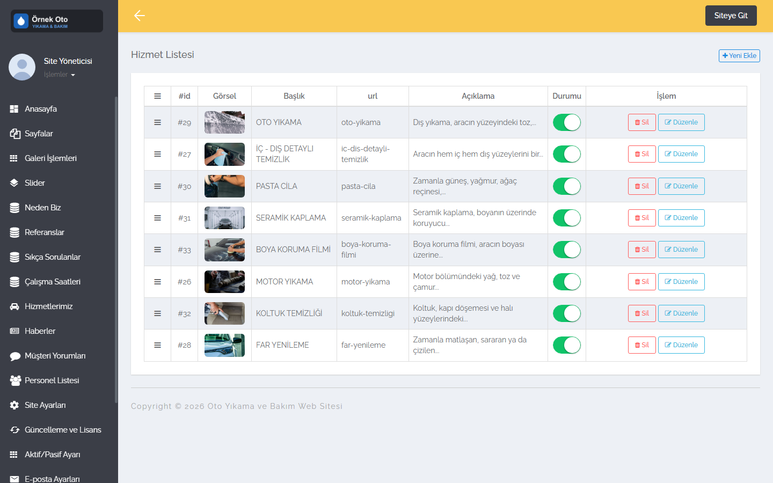Turn off SERAMİK KAPLAMA status switch
Viewport: 773px width, 483px height.
coord(567,218)
